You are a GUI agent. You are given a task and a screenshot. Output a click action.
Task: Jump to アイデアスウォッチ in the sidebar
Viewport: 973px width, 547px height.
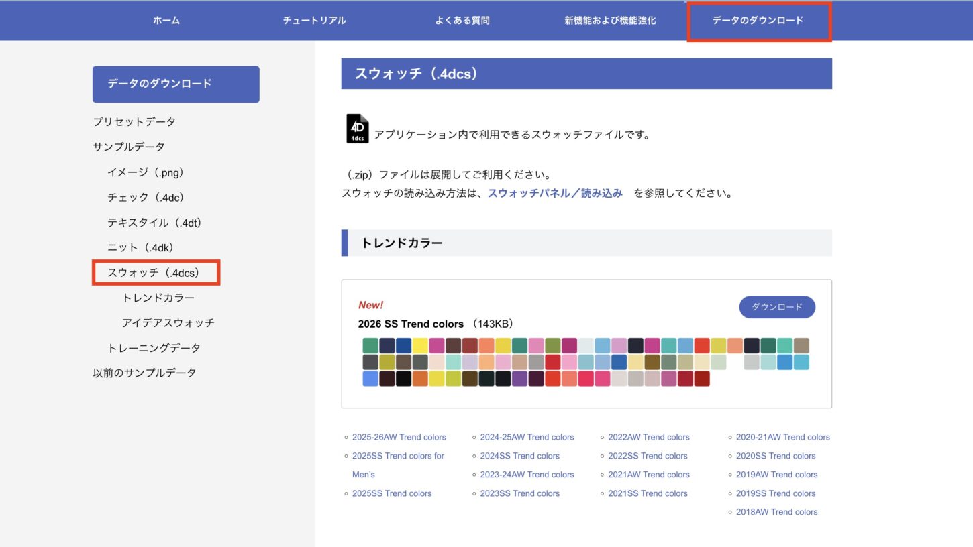coord(168,323)
